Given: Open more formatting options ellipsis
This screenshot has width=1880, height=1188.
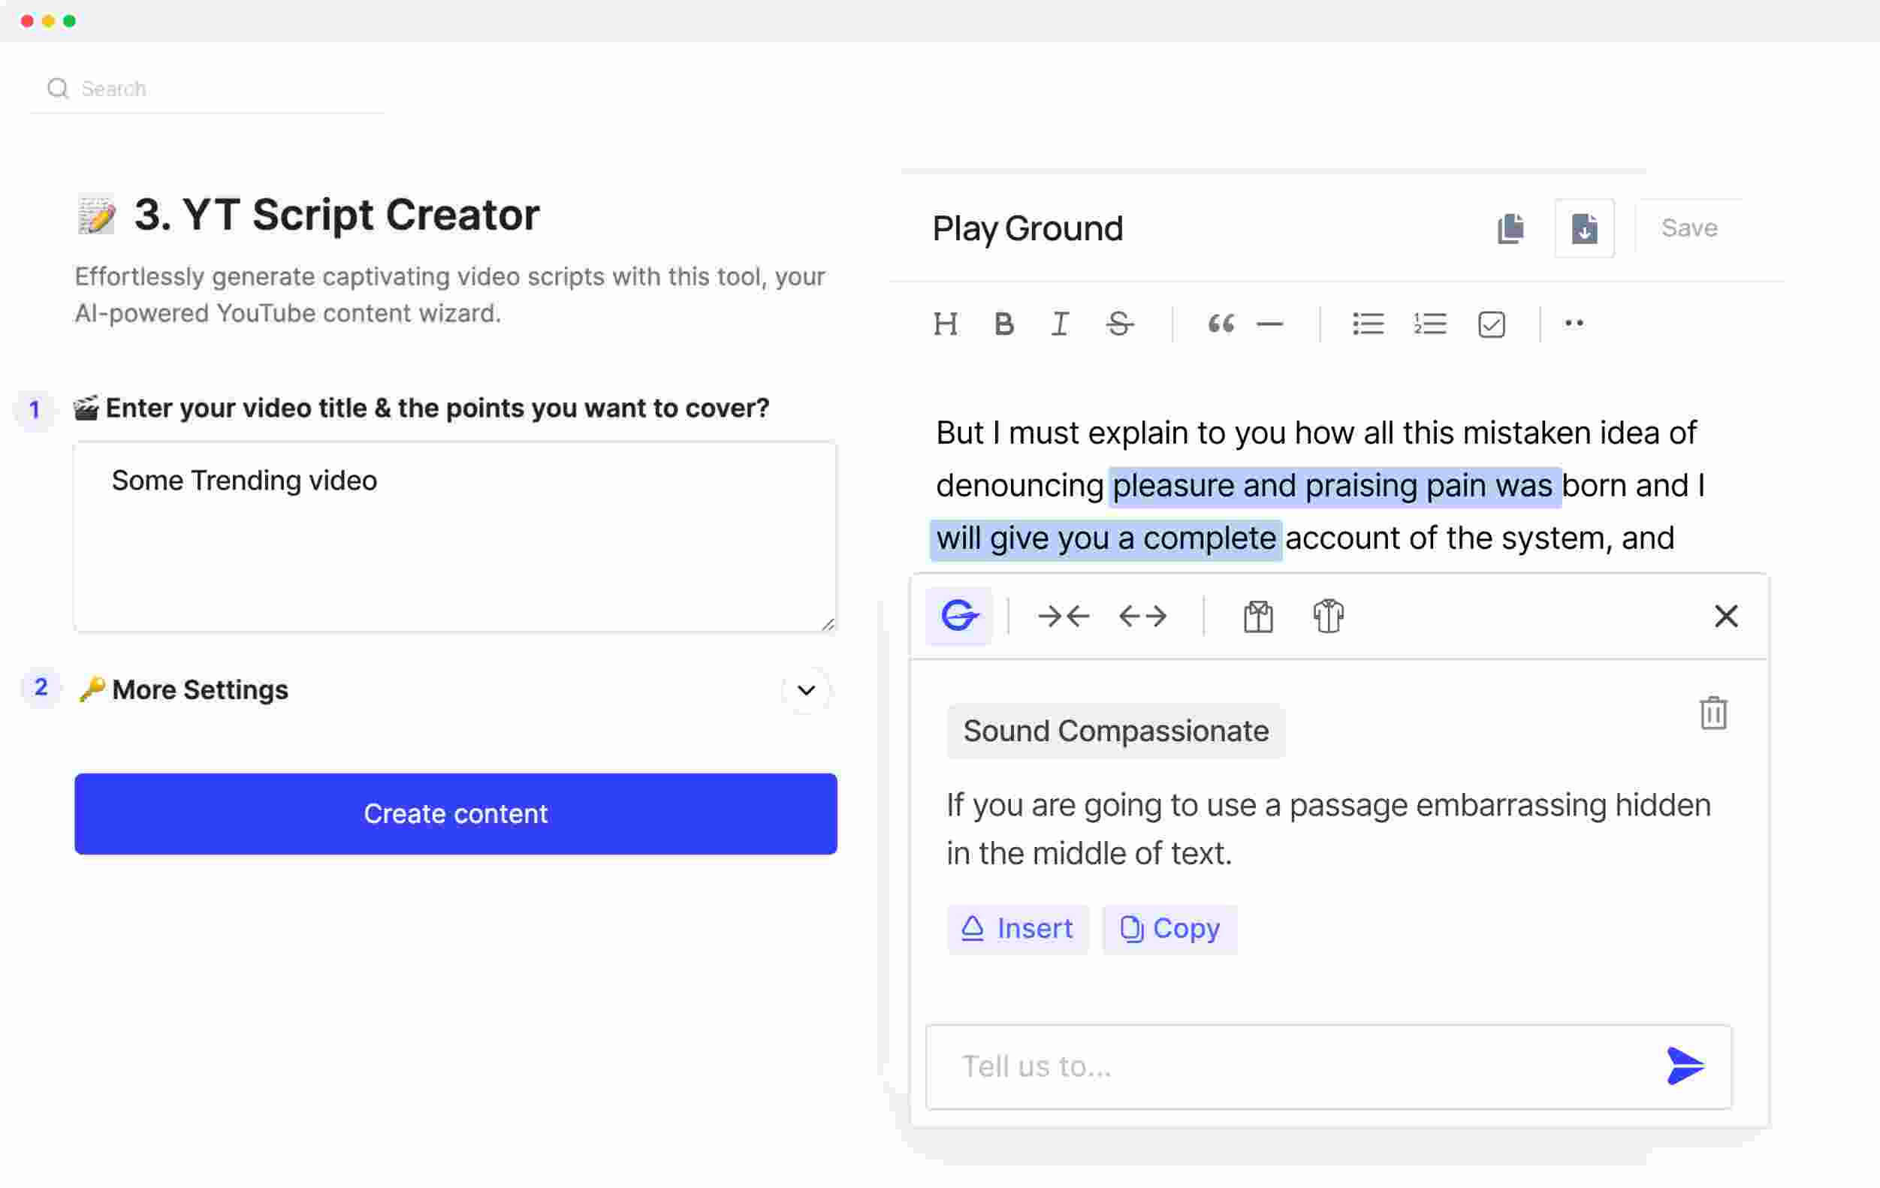Looking at the screenshot, I should tap(1574, 323).
